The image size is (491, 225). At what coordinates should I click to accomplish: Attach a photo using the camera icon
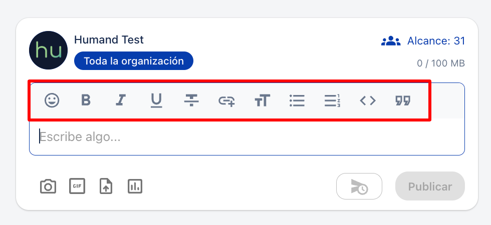[x=48, y=186]
